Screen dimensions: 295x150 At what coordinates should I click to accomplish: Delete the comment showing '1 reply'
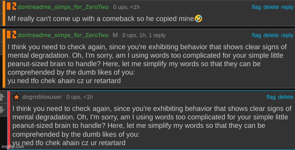click(271, 35)
